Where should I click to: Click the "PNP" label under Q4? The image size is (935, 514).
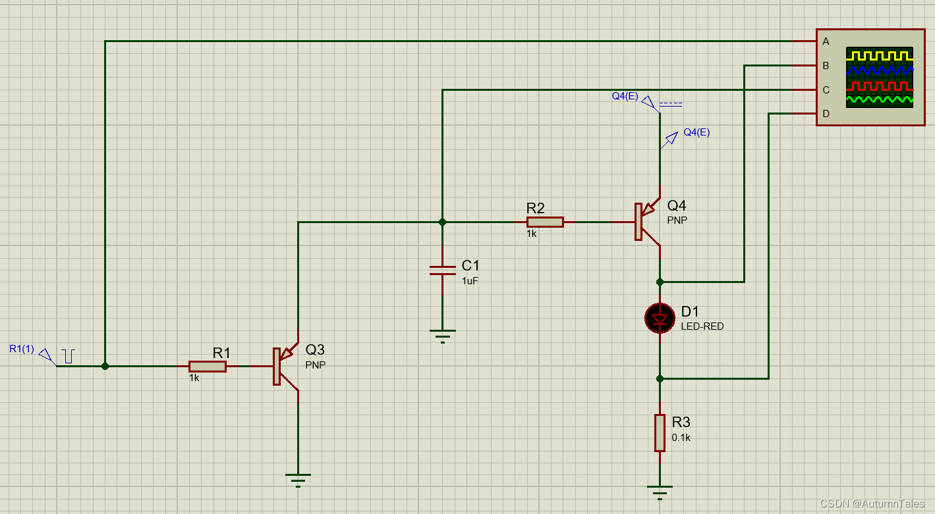point(677,220)
